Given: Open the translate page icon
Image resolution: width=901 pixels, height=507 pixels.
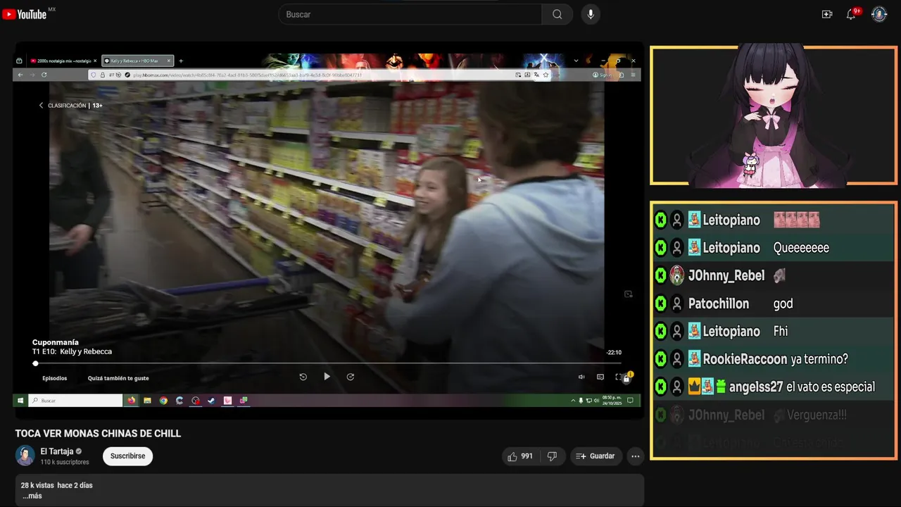Looking at the screenshot, I should click(x=536, y=75).
